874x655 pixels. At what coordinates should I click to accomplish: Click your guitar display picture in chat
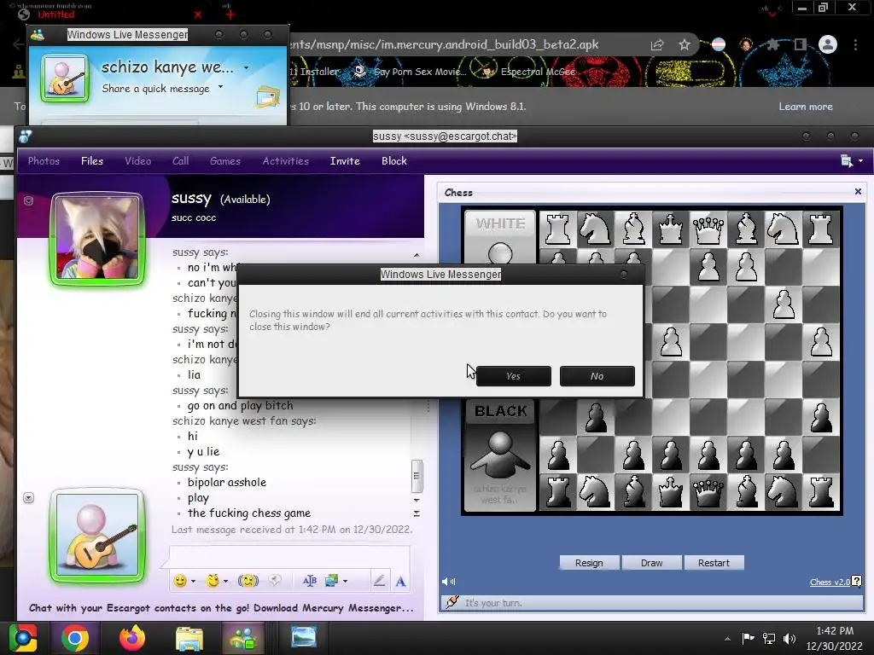click(97, 535)
